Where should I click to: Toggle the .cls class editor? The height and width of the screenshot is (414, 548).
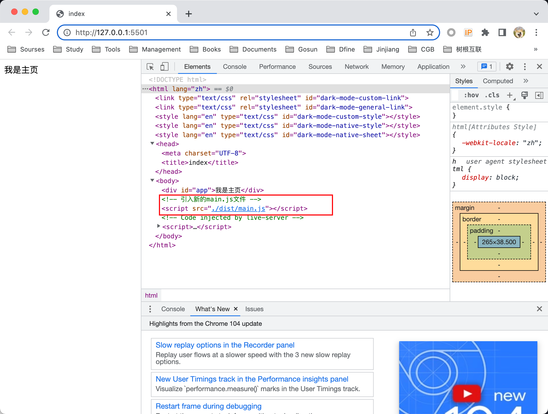click(x=492, y=95)
